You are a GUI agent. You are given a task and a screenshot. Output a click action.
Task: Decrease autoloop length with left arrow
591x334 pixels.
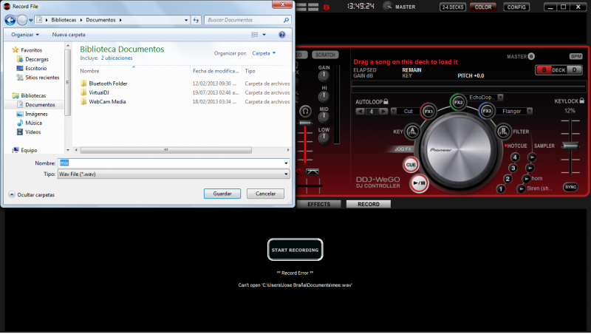pos(360,111)
